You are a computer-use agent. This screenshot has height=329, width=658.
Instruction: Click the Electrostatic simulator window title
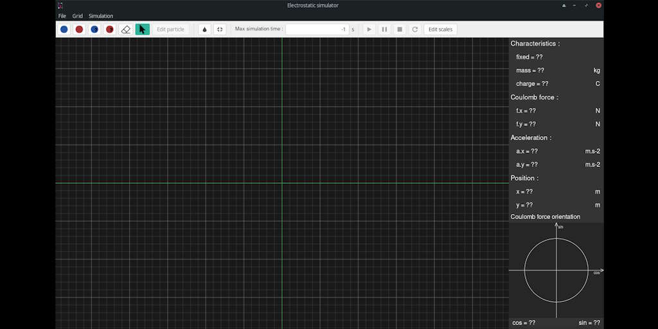coord(313,5)
